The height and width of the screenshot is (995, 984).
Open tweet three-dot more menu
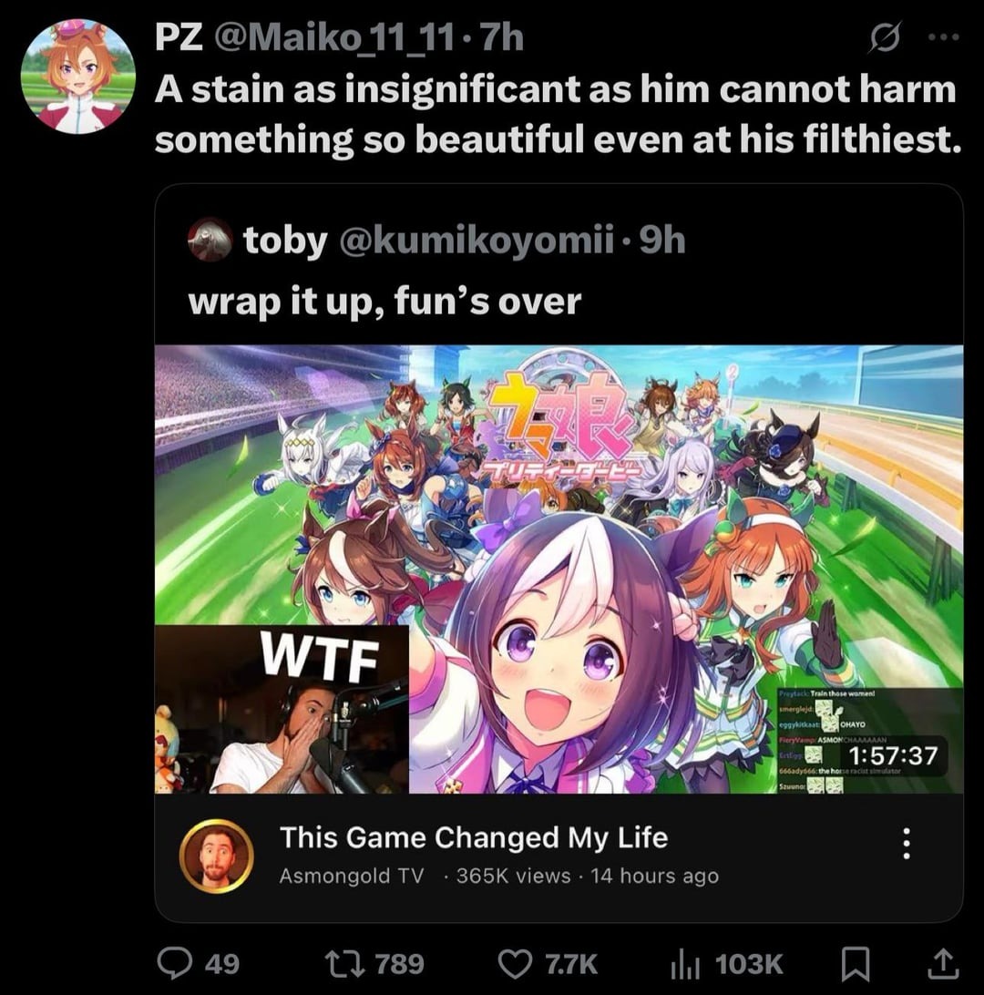(944, 36)
